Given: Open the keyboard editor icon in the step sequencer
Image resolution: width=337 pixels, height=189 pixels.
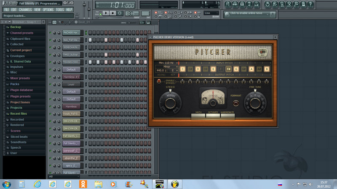Looking at the screenshot, I should [x=148, y=22].
